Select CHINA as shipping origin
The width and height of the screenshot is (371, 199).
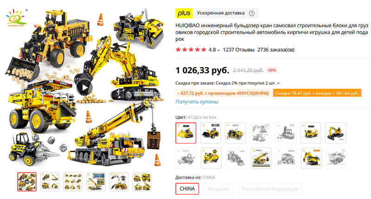point(187,189)
